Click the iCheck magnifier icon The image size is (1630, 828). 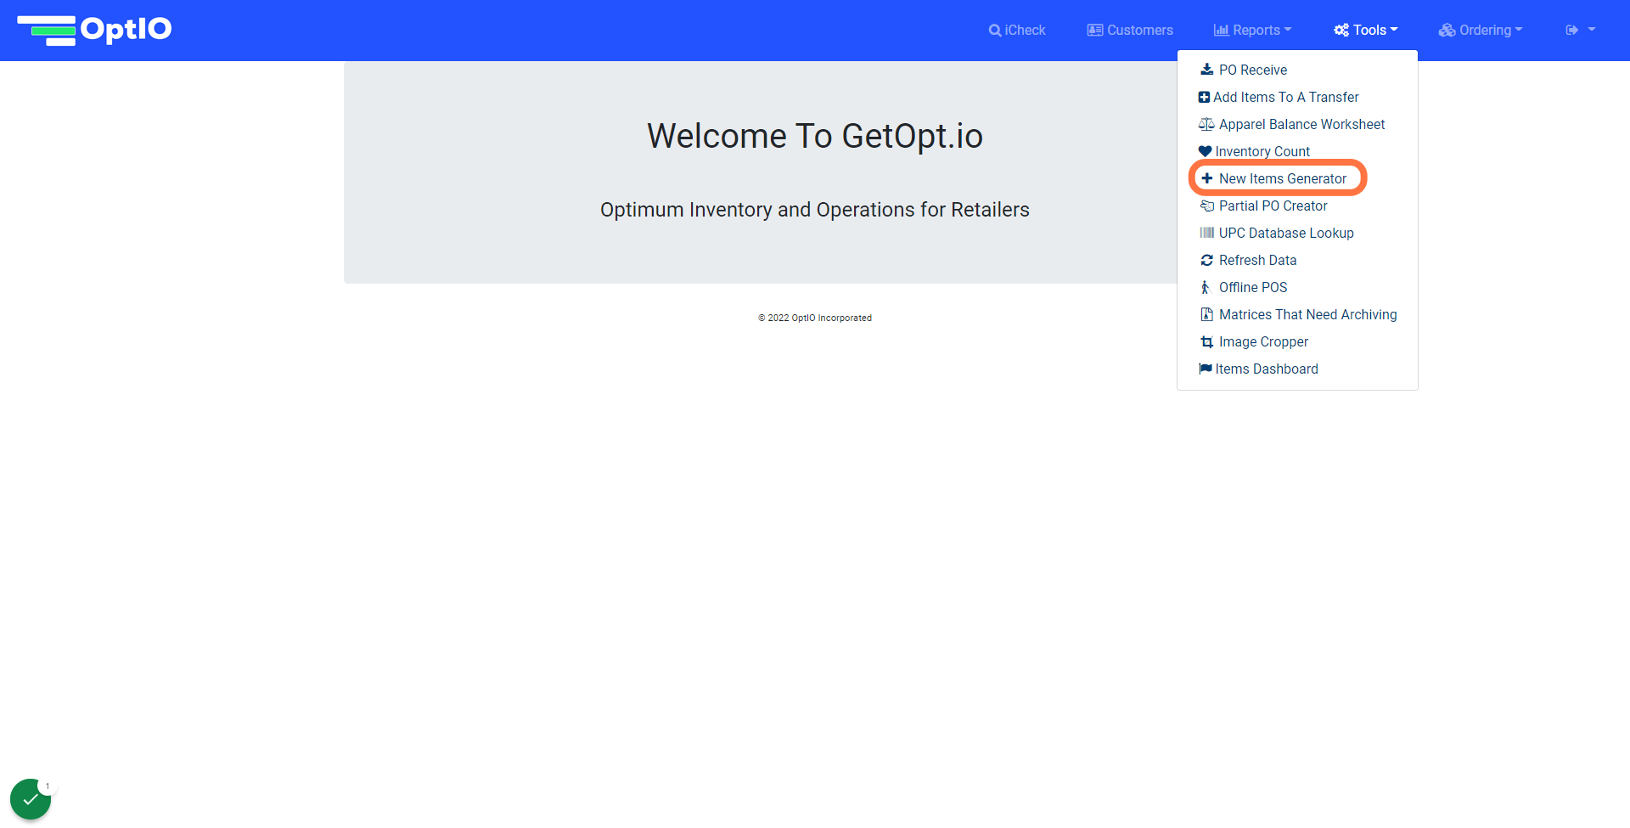(x=995, y=31)
